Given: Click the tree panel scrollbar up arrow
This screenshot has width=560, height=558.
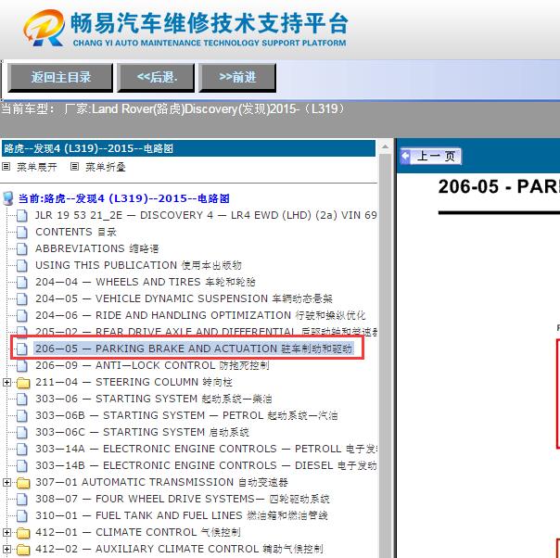Looking at the screenshot, I should [x=385, y=146].
